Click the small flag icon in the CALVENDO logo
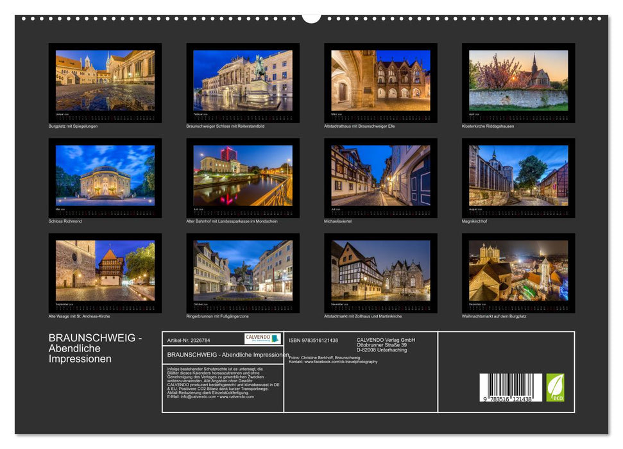 pos(276,339)
